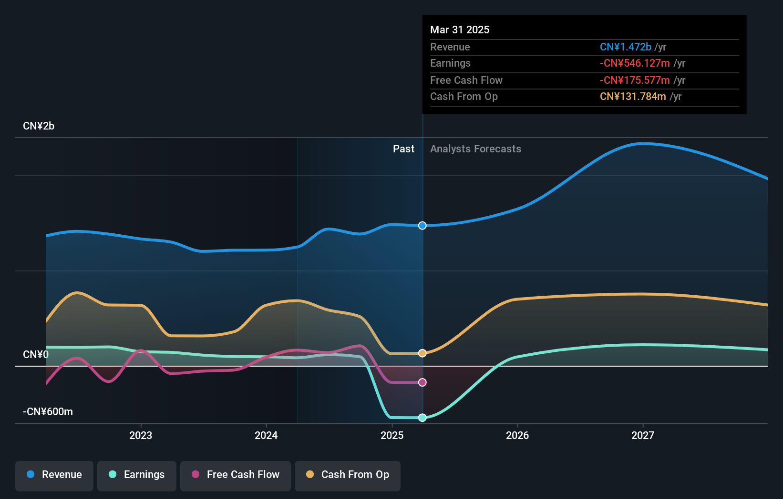
Task: Toggle the Free Cash Flow legend series
Action: click(x=236, y=476)
